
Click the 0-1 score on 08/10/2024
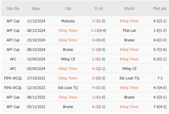pos(95,50)
